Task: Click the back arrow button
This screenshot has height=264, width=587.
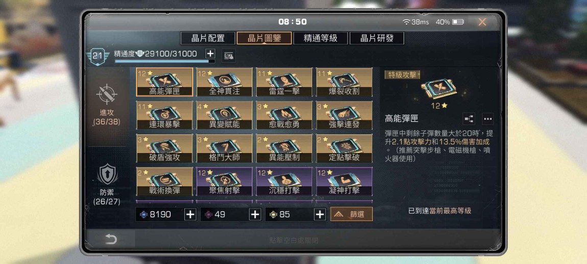Action: [111, 240]
